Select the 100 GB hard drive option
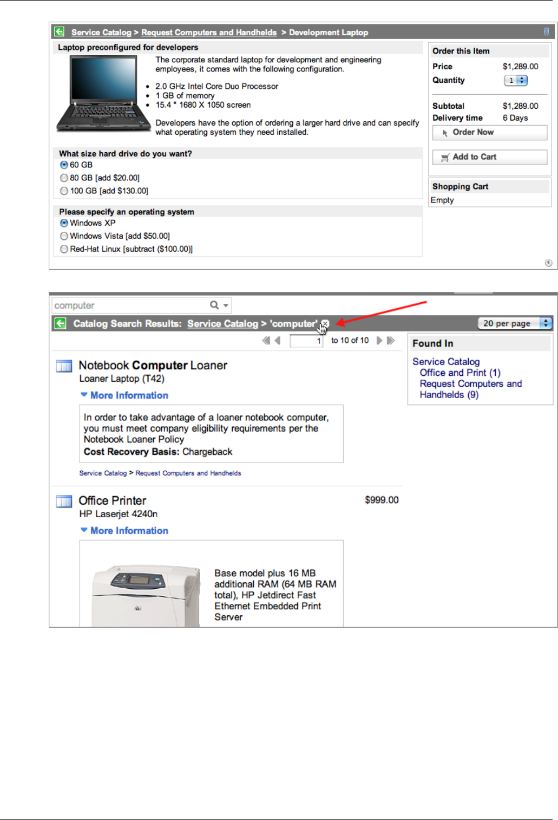The height and width of the screenshot is (820, 558). (x=64, y=191)
